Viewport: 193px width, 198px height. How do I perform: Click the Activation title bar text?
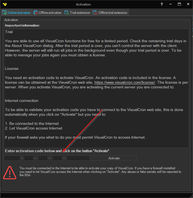[83, 4]
